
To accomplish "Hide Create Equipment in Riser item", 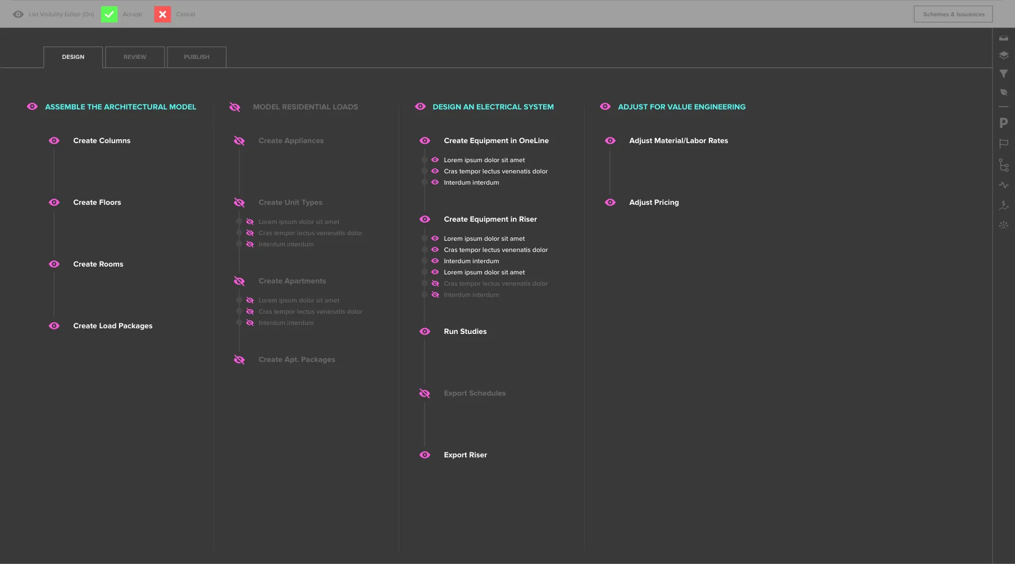I will tap(425, 219).
